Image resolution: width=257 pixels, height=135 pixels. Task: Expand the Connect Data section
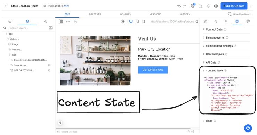coord(214,29)
